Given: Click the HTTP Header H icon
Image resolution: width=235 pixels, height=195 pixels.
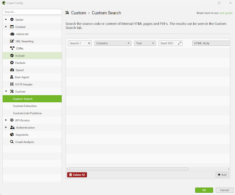Looking at the screenshot, I should tap(12, 84).
